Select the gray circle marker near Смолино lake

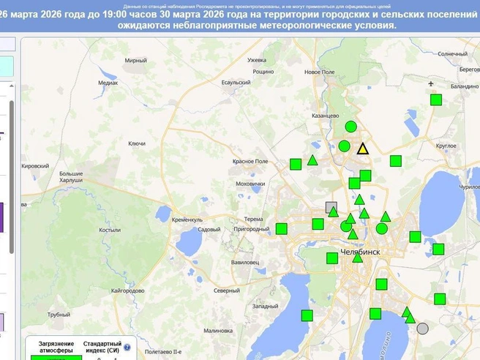coord(422,329)
